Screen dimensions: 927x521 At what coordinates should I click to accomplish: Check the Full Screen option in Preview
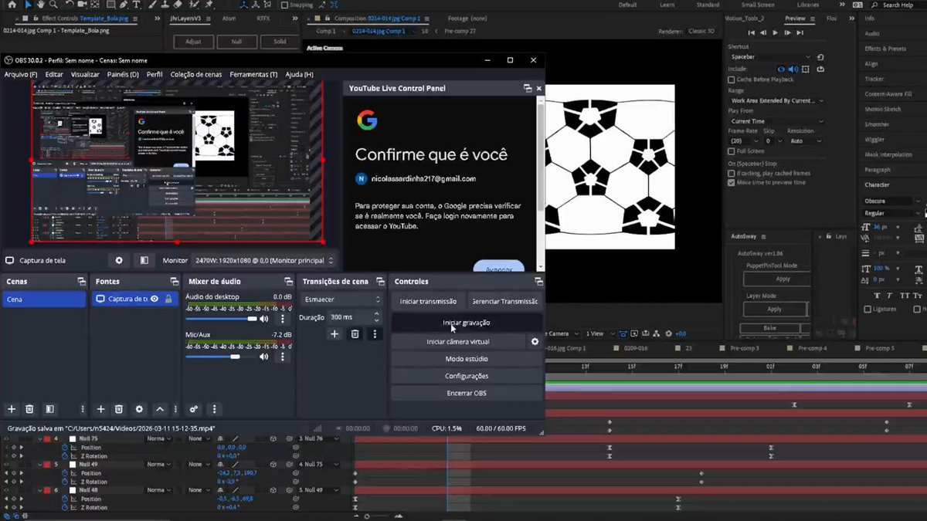tap(732, 151)
